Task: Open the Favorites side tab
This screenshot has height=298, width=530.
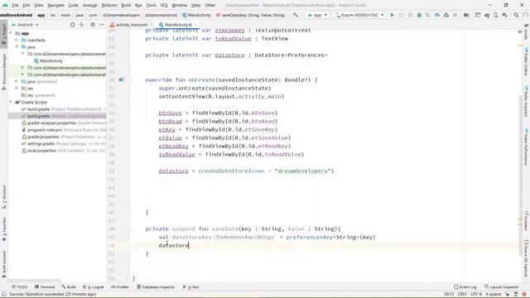Action: tap(4, 229)
